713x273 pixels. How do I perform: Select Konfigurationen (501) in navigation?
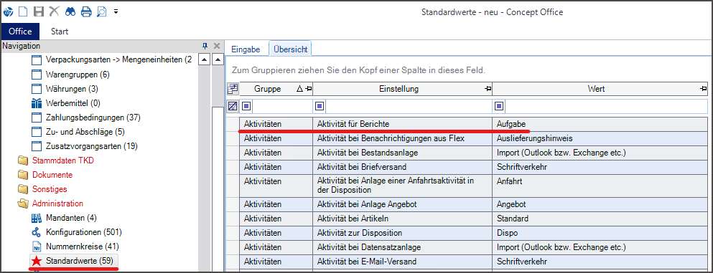click(76, 232)
